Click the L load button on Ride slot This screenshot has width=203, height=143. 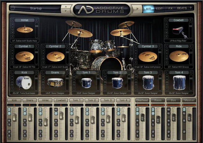167,47
